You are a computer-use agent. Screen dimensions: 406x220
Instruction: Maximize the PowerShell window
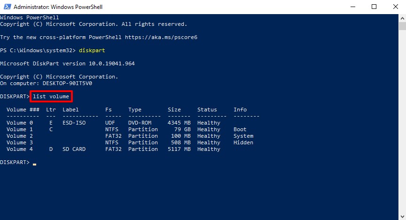click(374, 7)
